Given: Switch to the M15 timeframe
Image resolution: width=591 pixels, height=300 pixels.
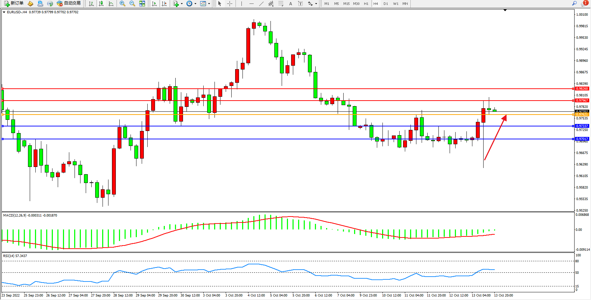Looking at the screenshot, I should [346, 3].
